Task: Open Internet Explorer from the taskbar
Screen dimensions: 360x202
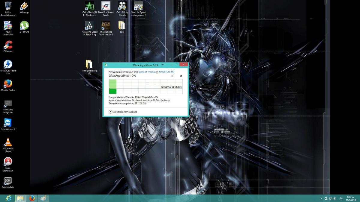Action: pos(8,198)
